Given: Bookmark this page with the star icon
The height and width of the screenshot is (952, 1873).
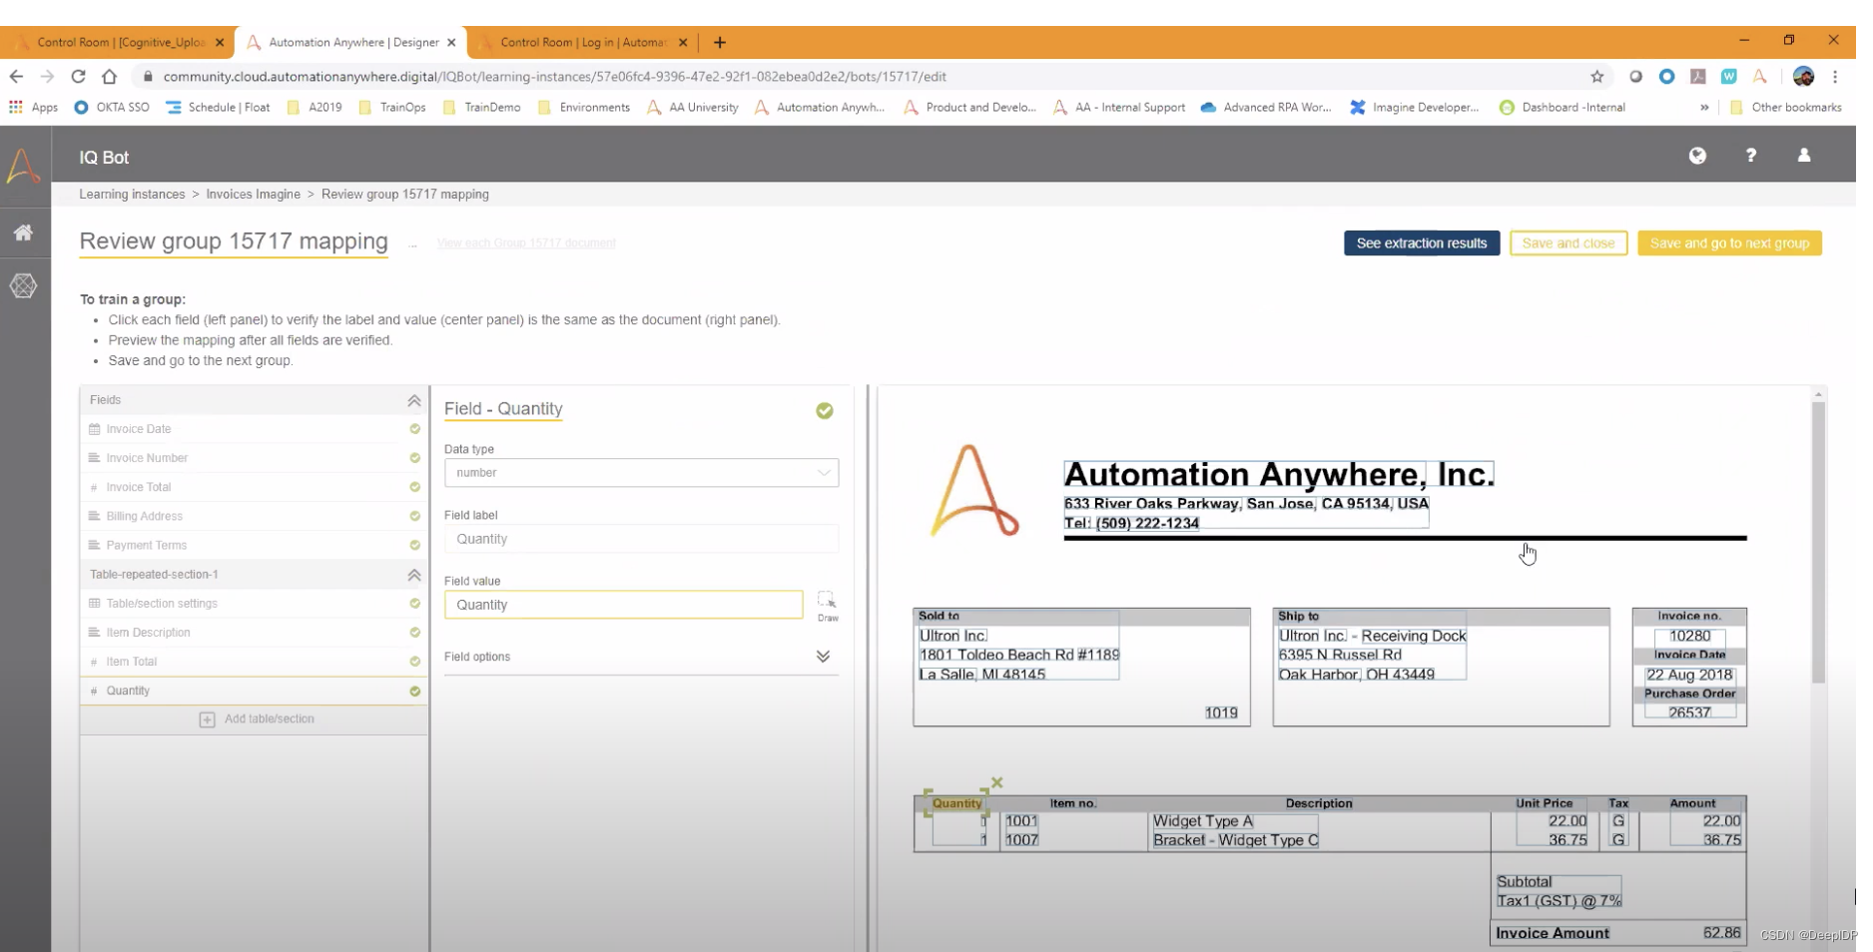Looking at the screenshot, I should pos(1597,76).
